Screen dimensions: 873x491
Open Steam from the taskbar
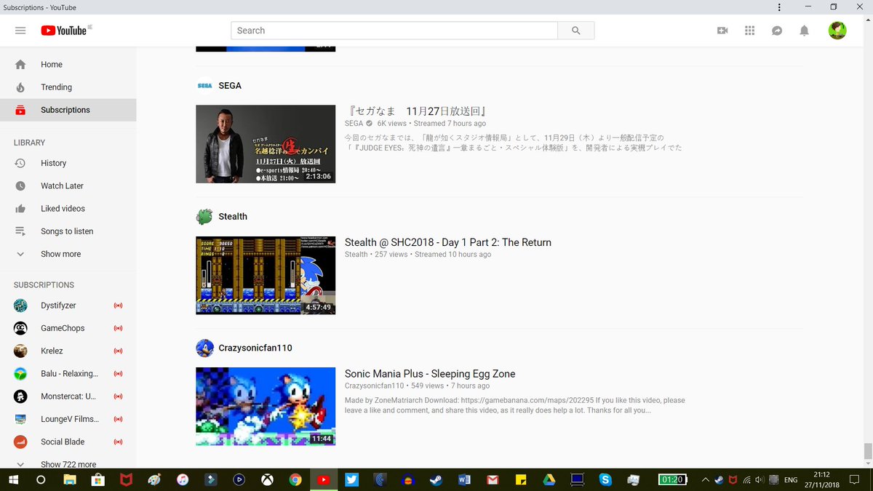click(436, 480)
